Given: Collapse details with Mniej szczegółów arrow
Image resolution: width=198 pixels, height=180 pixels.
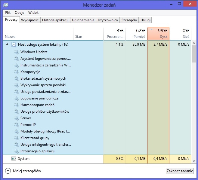Looking at the screenshot, I should coord(8,171).
